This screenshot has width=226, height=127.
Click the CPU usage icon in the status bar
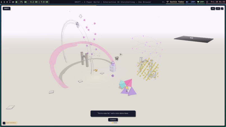pyautogui.click(x=17, y=2)
